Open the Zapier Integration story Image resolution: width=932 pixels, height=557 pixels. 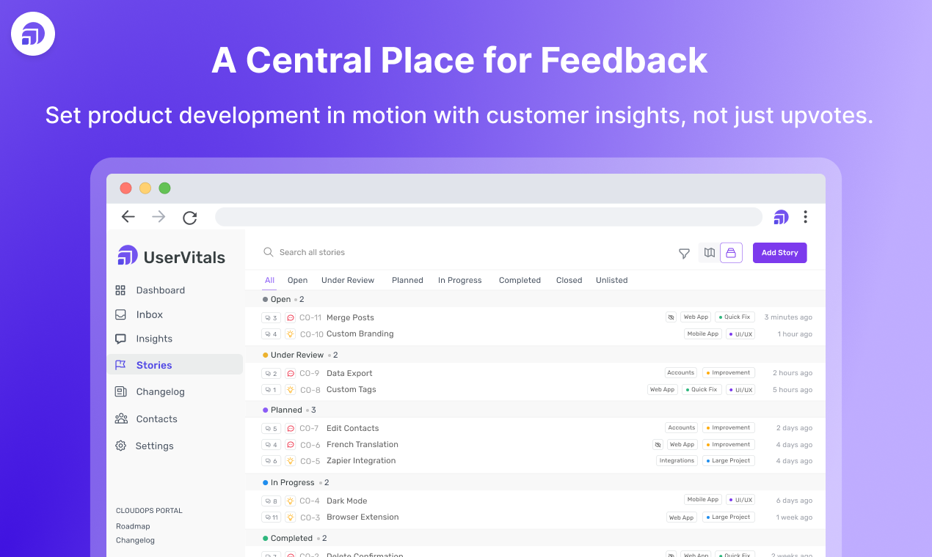(361, 460)
